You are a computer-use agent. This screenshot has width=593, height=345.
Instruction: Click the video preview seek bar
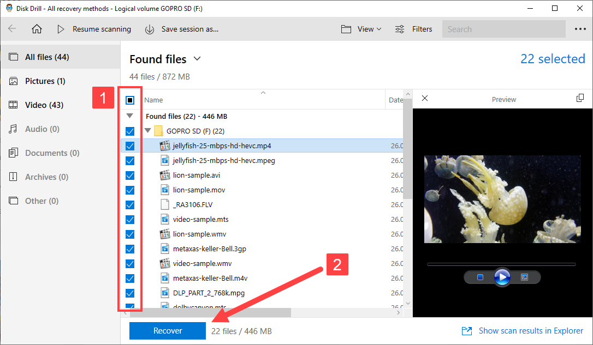click(x=501, y=264)
